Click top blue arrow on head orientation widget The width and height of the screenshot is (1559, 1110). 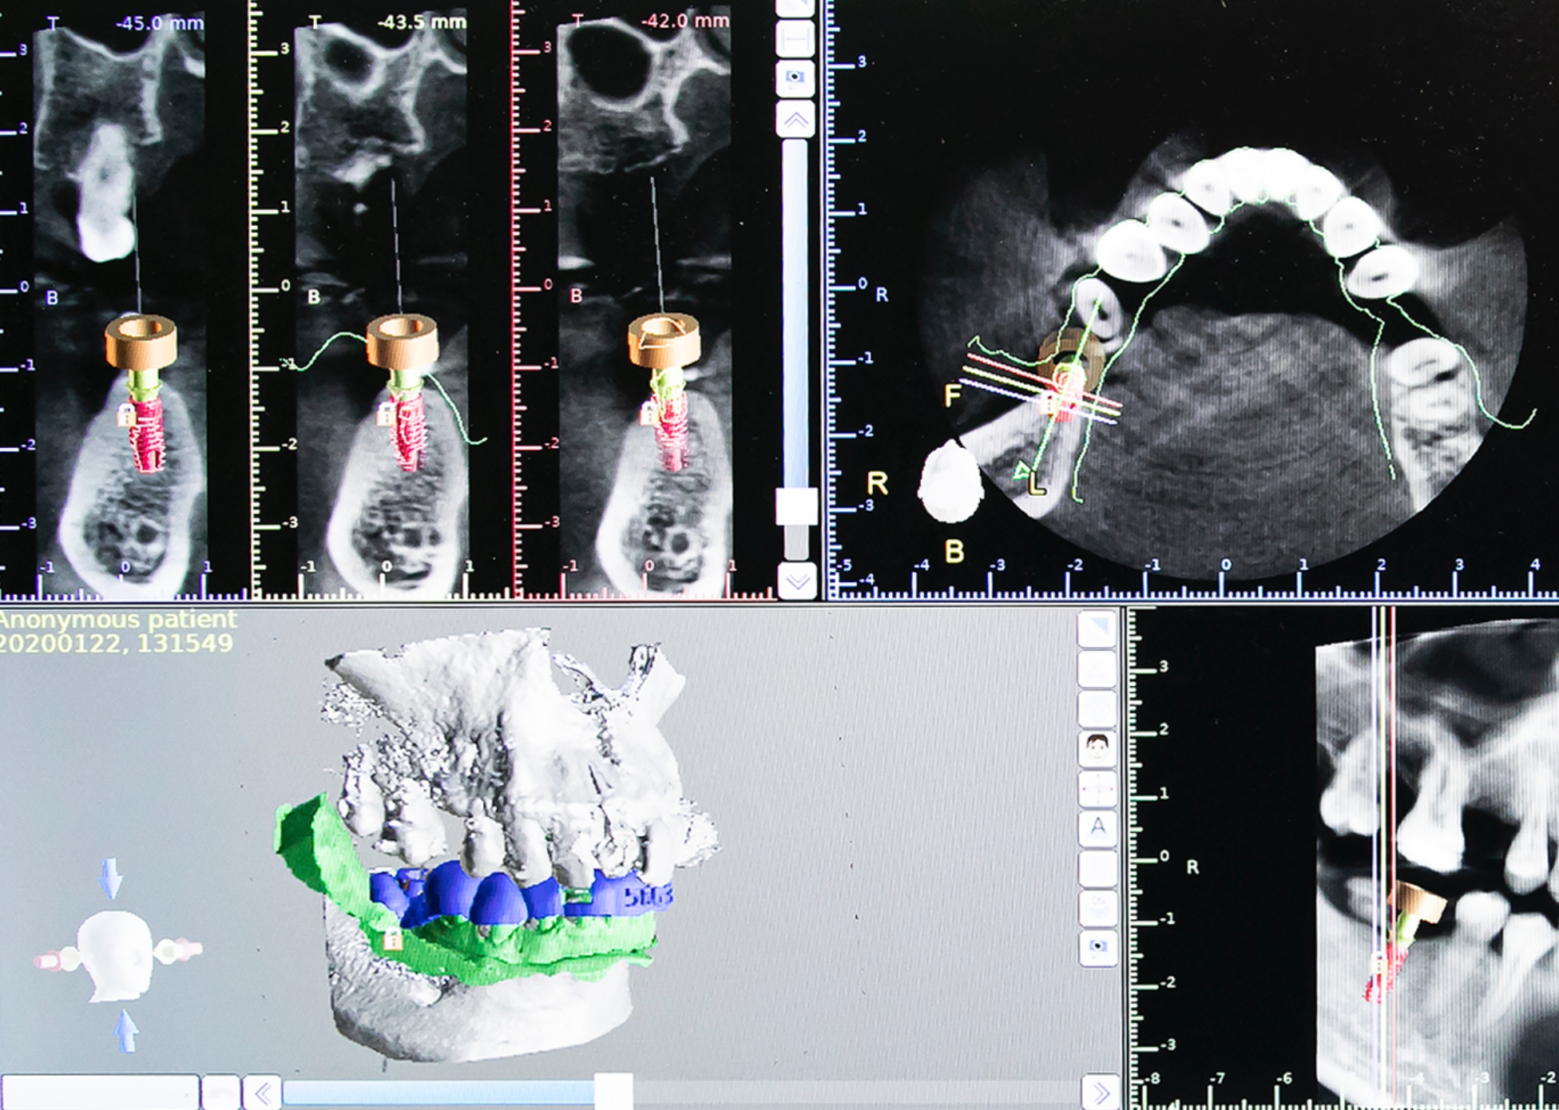coord(111,878)
